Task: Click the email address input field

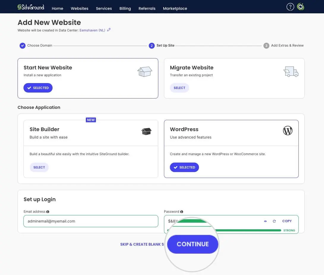Action: point(91,221)
